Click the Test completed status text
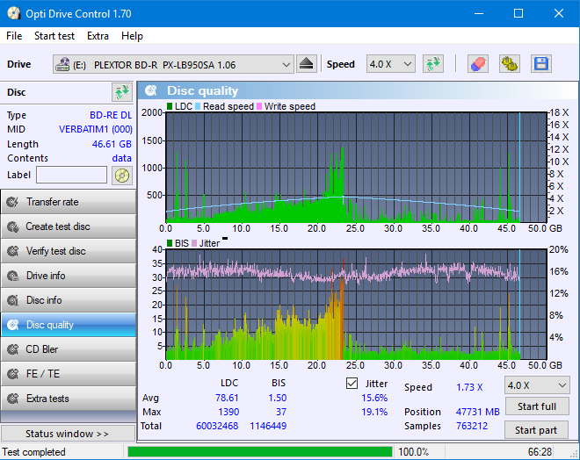Image resolution: width=580 pixels, height=460 pixels. pos(33,452)
